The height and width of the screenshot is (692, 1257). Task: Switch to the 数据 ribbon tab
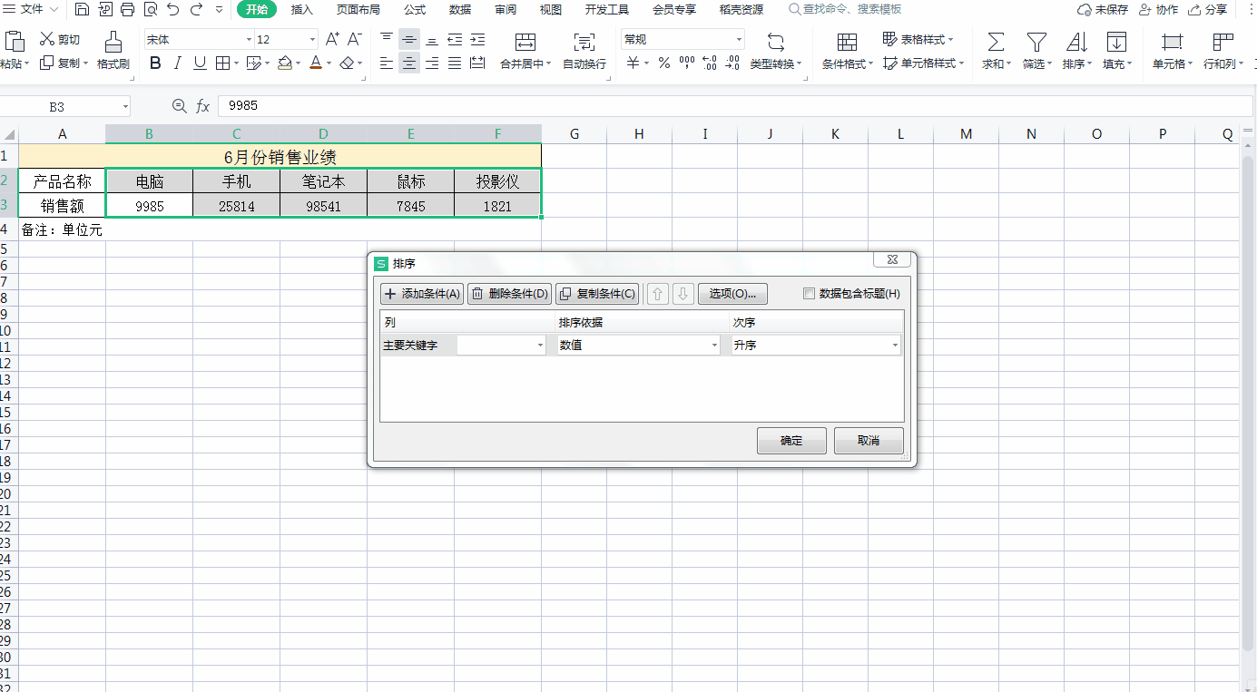460,10
